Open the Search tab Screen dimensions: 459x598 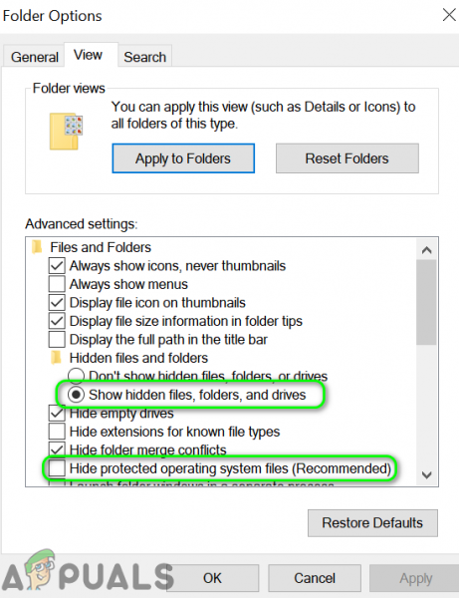tap(144, 57)
